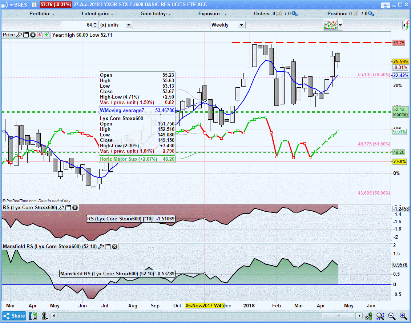Image resolution: width=411 pixels, height=323 pixels.
Task: Move Price panel down with red arrow
Action: coord(40,35)
